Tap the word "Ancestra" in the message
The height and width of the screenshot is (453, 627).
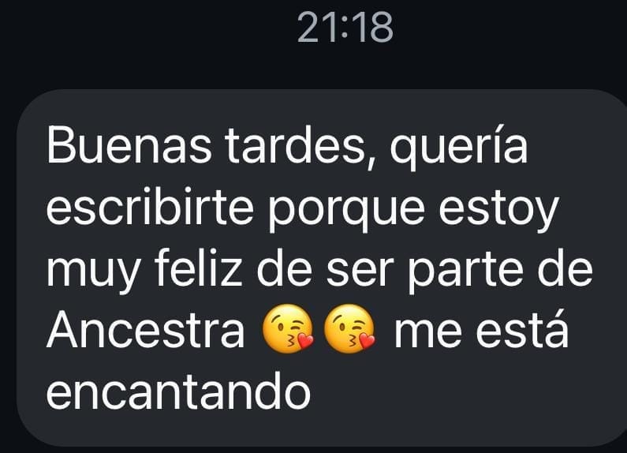click(x=146, y=329)
